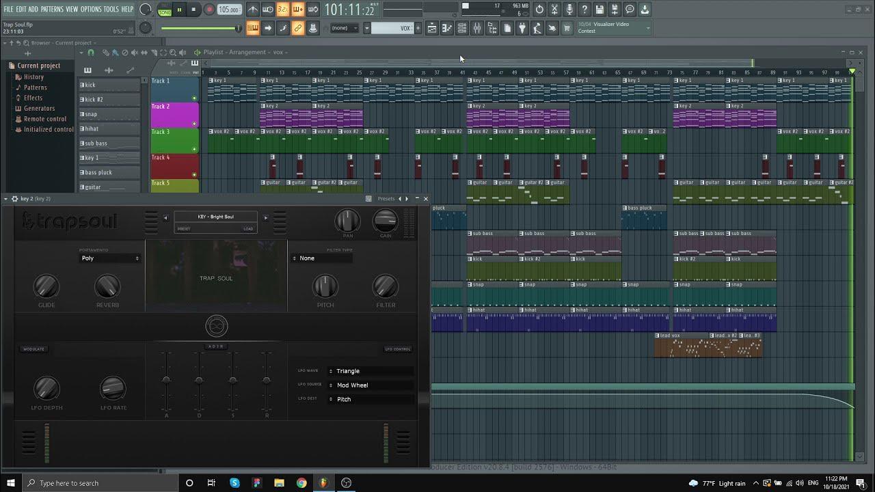This screenshot has width=875, height=492.
Task: Open the mixer view icon
Action: pos(476,28)
